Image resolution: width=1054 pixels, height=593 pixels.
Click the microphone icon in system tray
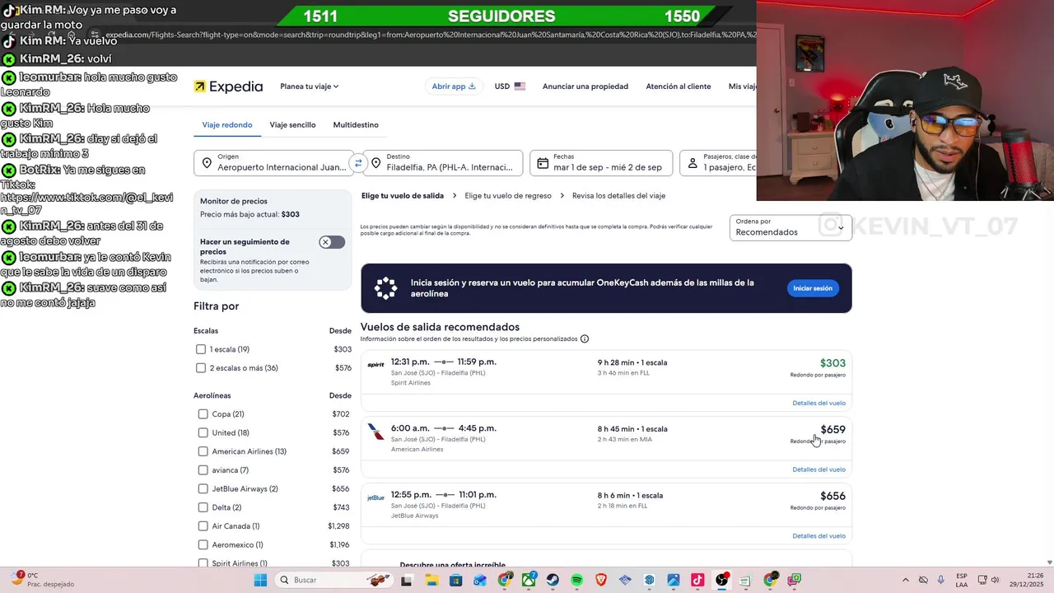[x=940, y=580]
